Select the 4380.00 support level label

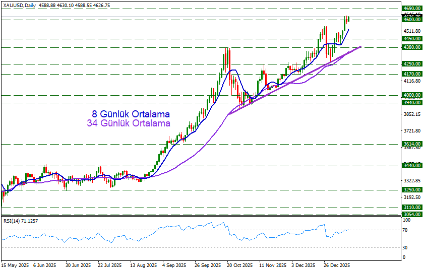tap(412, 47)
